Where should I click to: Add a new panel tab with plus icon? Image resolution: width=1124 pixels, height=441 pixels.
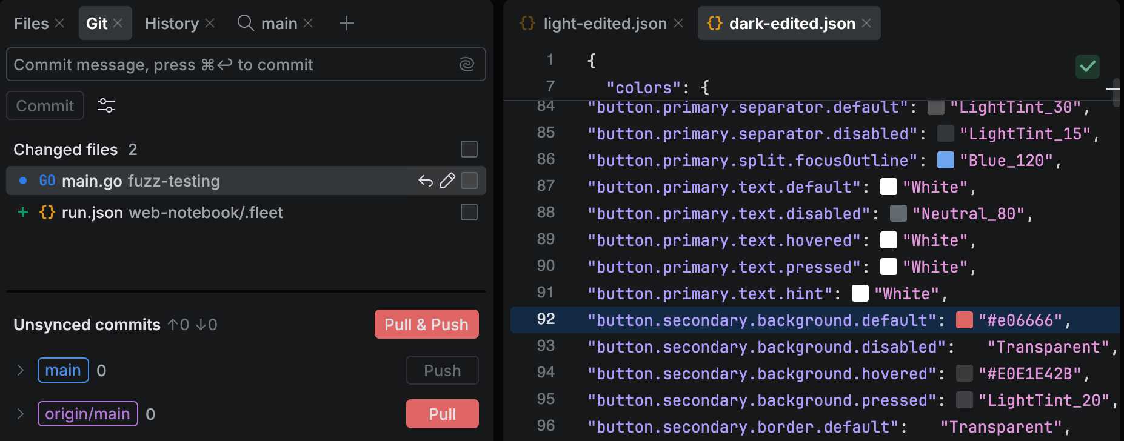pyautogui.click(x=346, y=24)
